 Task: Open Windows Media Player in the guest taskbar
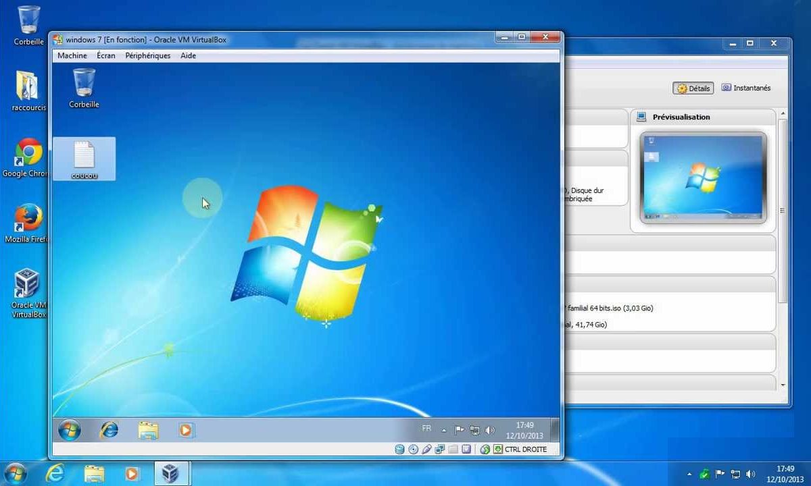[187, 429]
